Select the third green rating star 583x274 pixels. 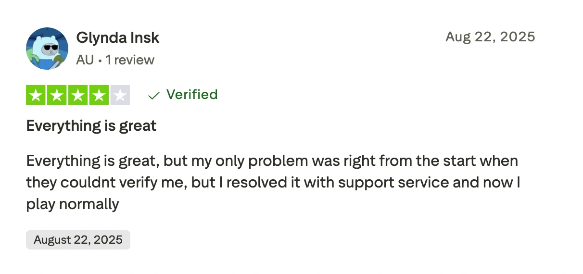[x=78, y=95]
